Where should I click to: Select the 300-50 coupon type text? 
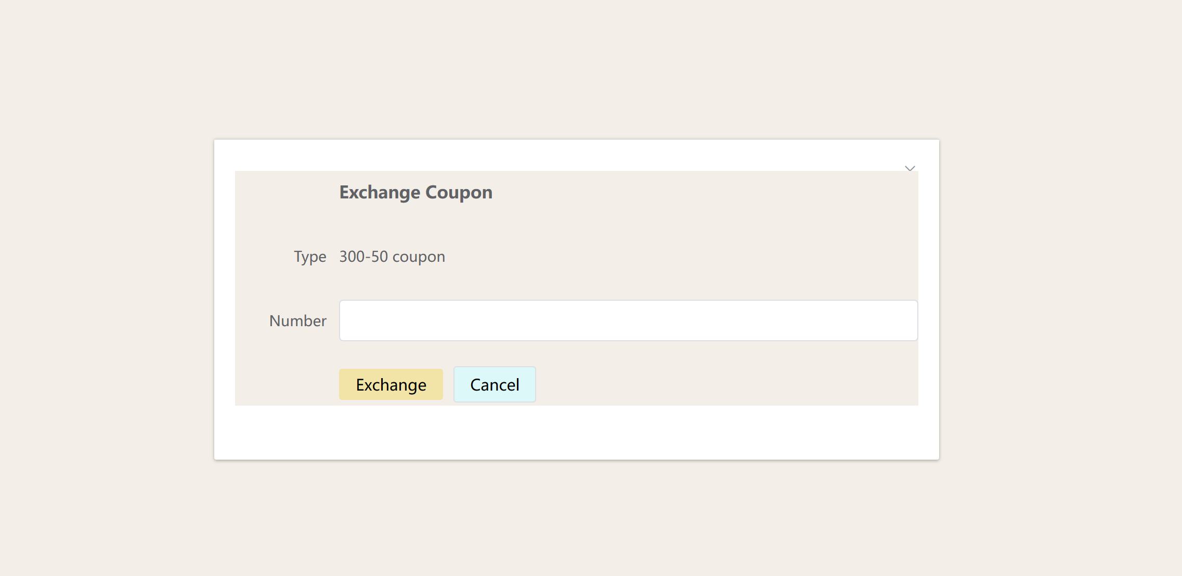(392, 257)
